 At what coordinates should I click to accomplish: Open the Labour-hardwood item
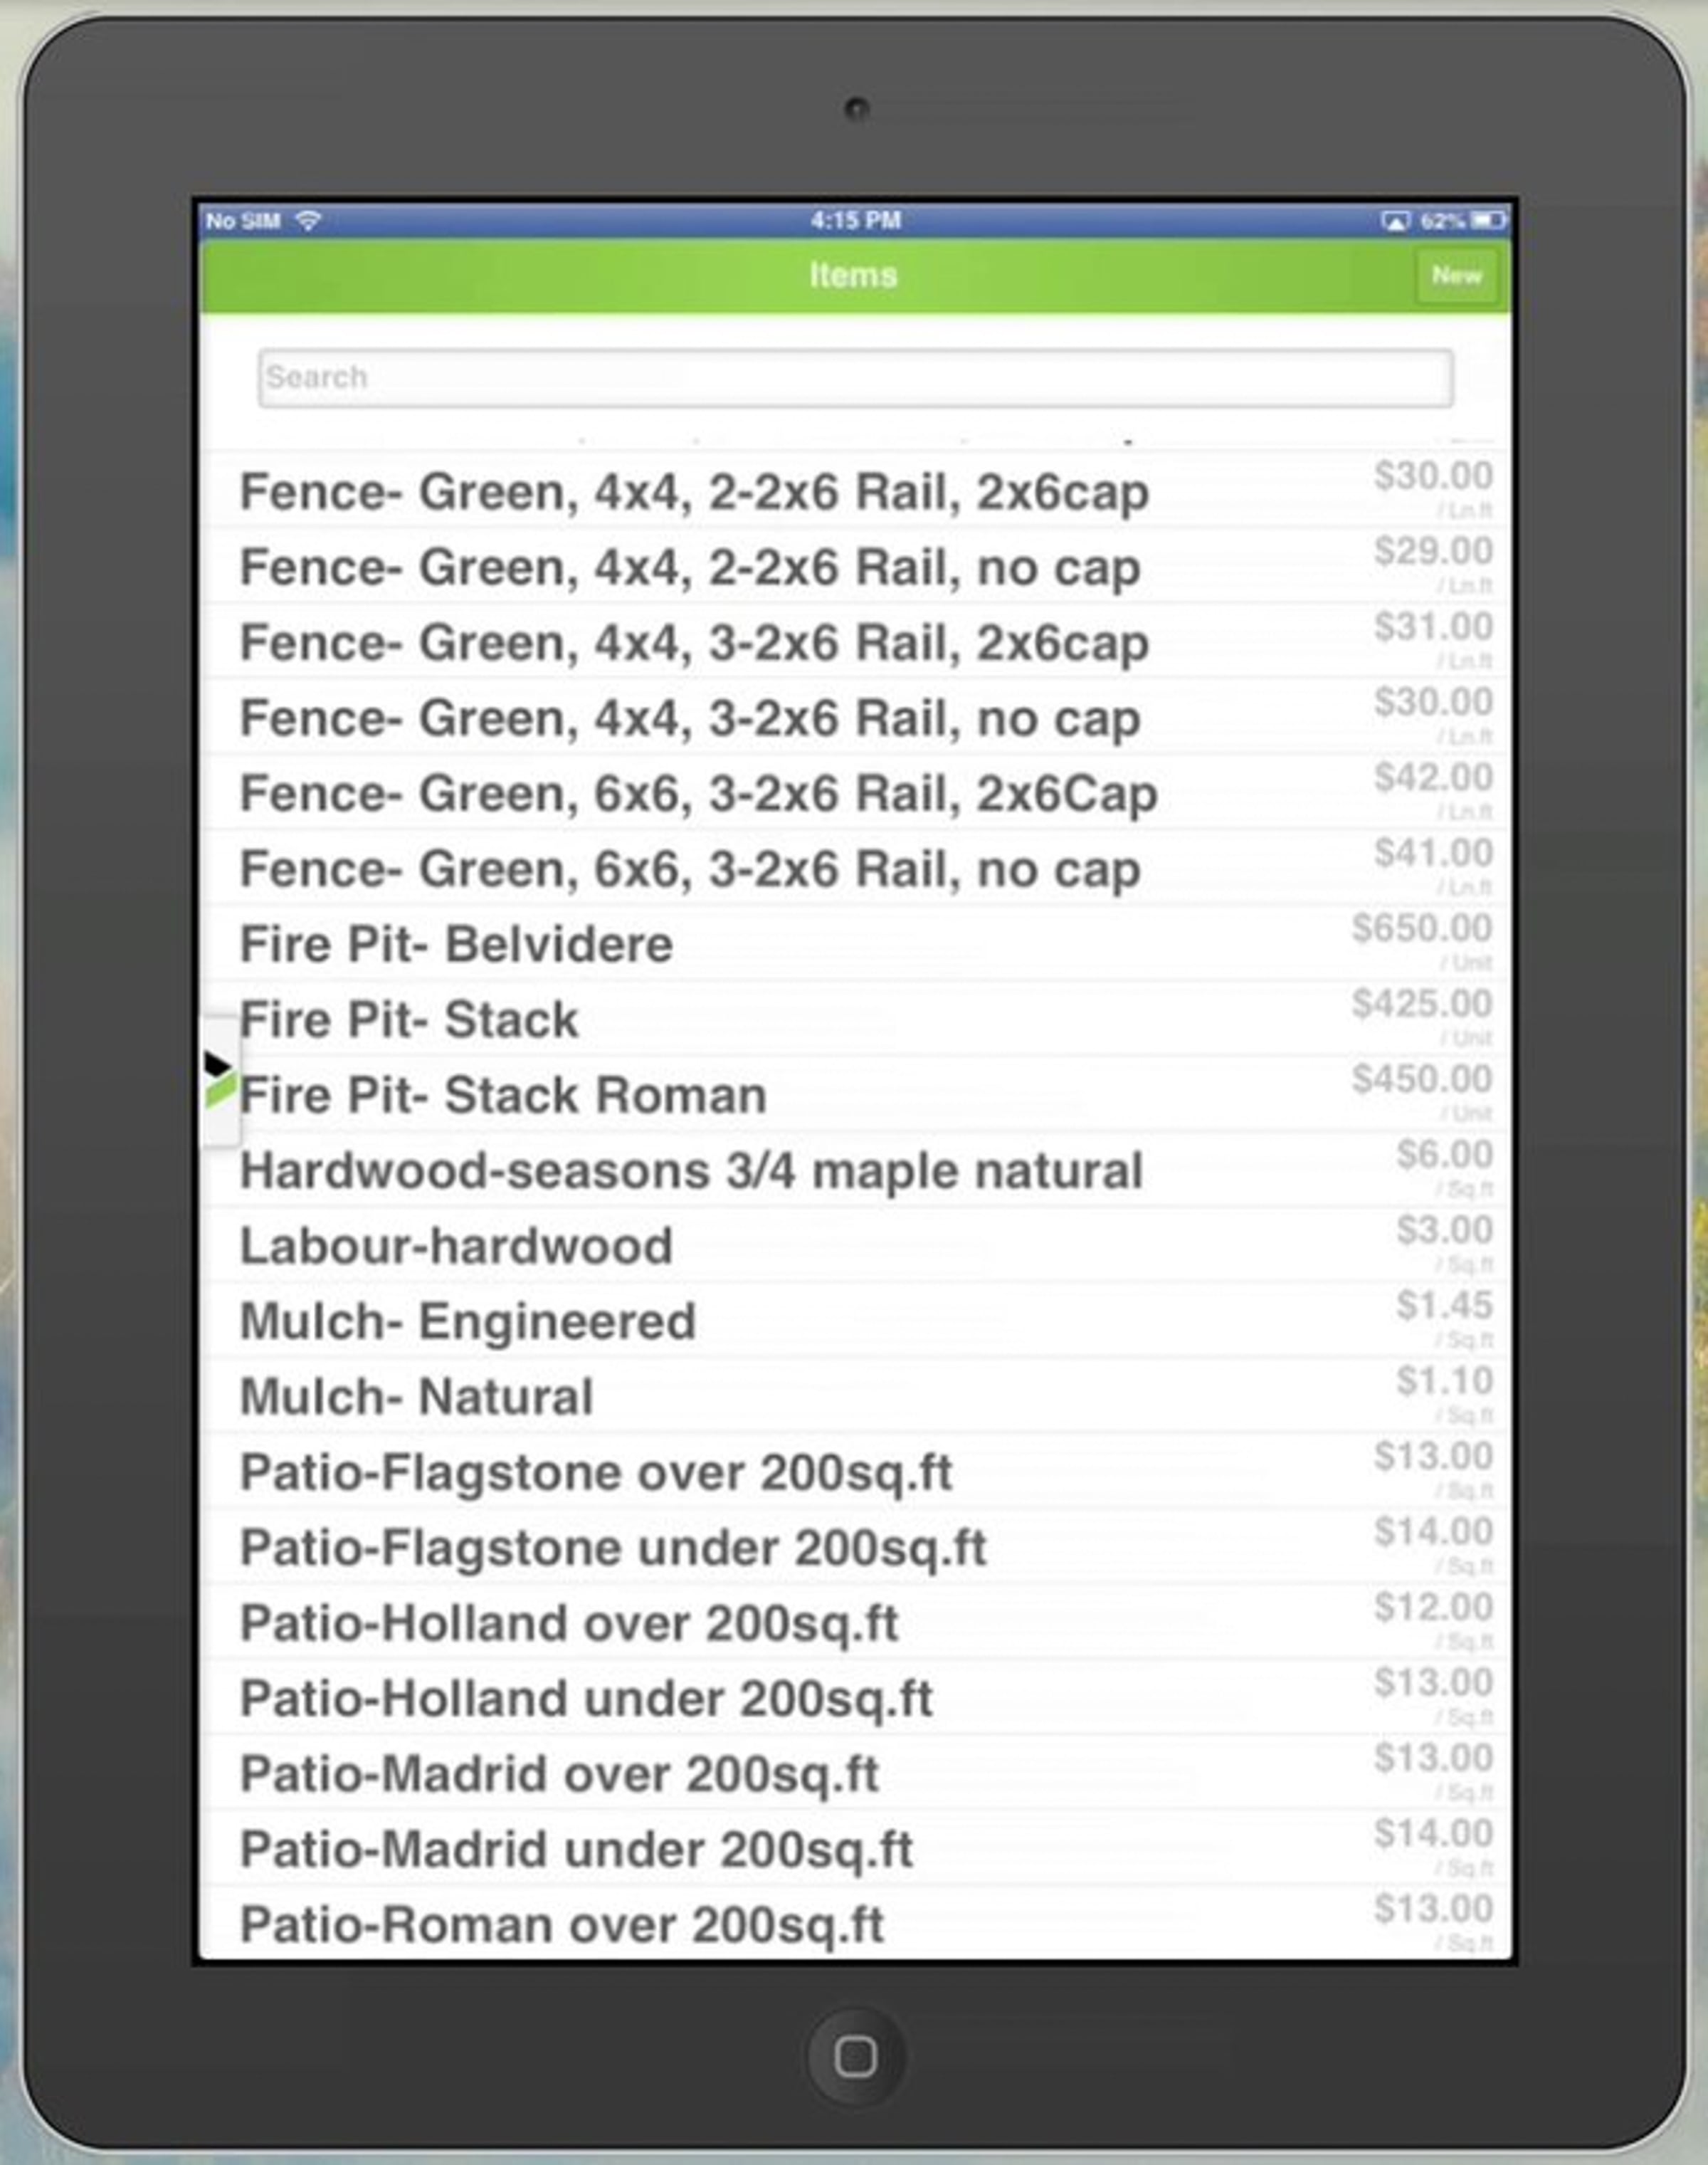point(456,1247)
